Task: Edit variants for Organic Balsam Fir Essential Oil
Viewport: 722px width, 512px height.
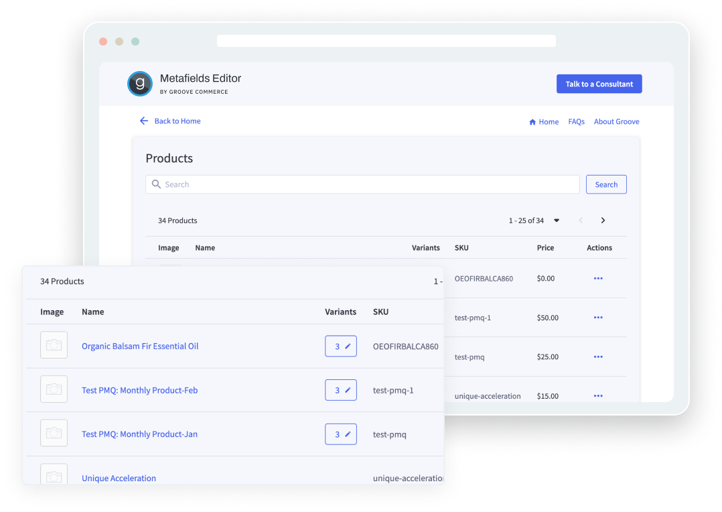Action: (346, 346)
